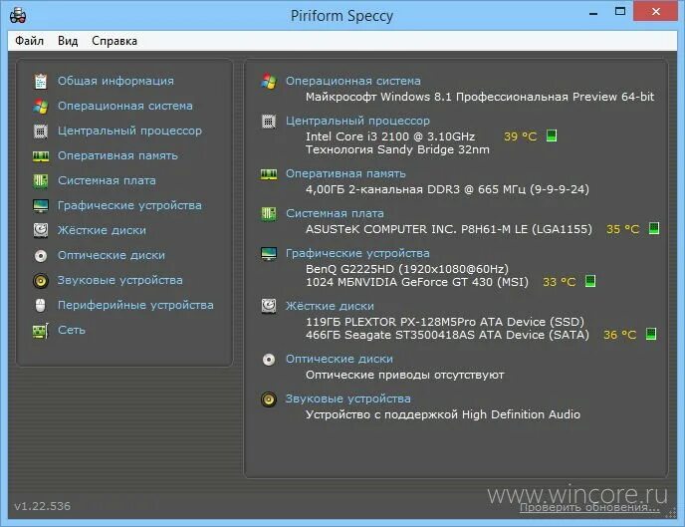Image resolution: width=685 pixels, height=527 pixels.
Task: Click RAM module icon in summary panel
Action: point(269,174)
